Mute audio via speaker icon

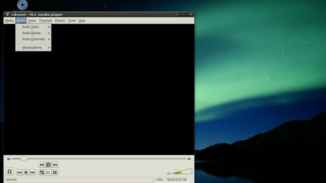pyautogui.click(x=169, y=173)
